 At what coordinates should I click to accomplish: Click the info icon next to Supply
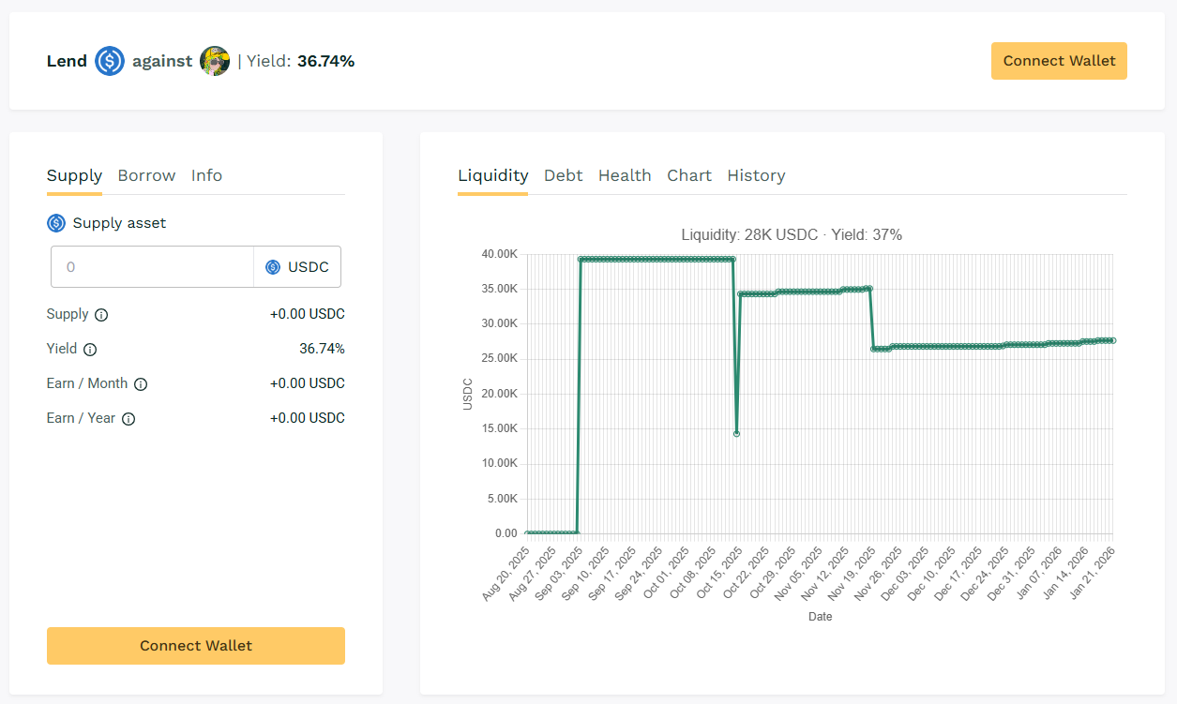point(101,315)
